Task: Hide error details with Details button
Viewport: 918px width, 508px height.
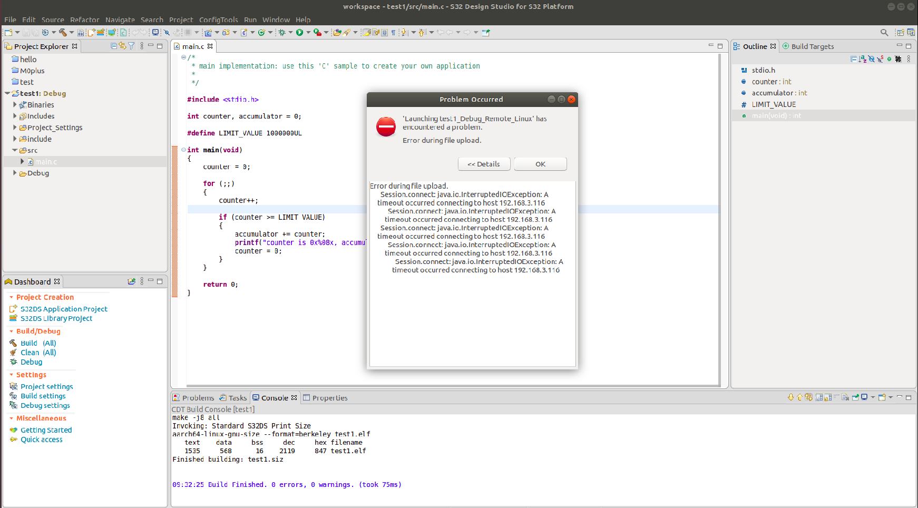Action: [x=484, y=164]
